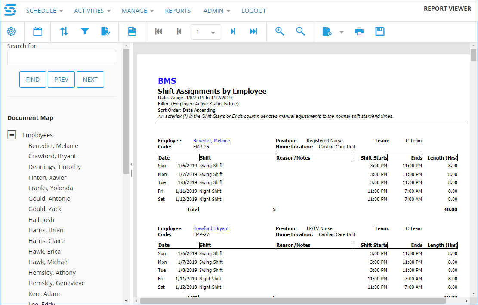Select Dennings, Timothy in document map
Image resolution: width=478 pixels, height=305 pixels.
pos(55,167)
